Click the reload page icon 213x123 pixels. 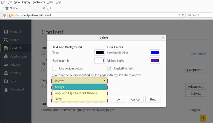pyautogui.click(x=183, y=15)
